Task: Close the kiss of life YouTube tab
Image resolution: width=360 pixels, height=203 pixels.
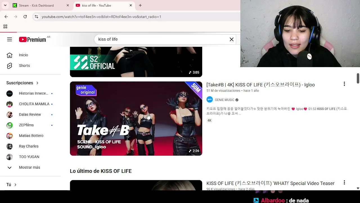Action: (x=130, y=5)
